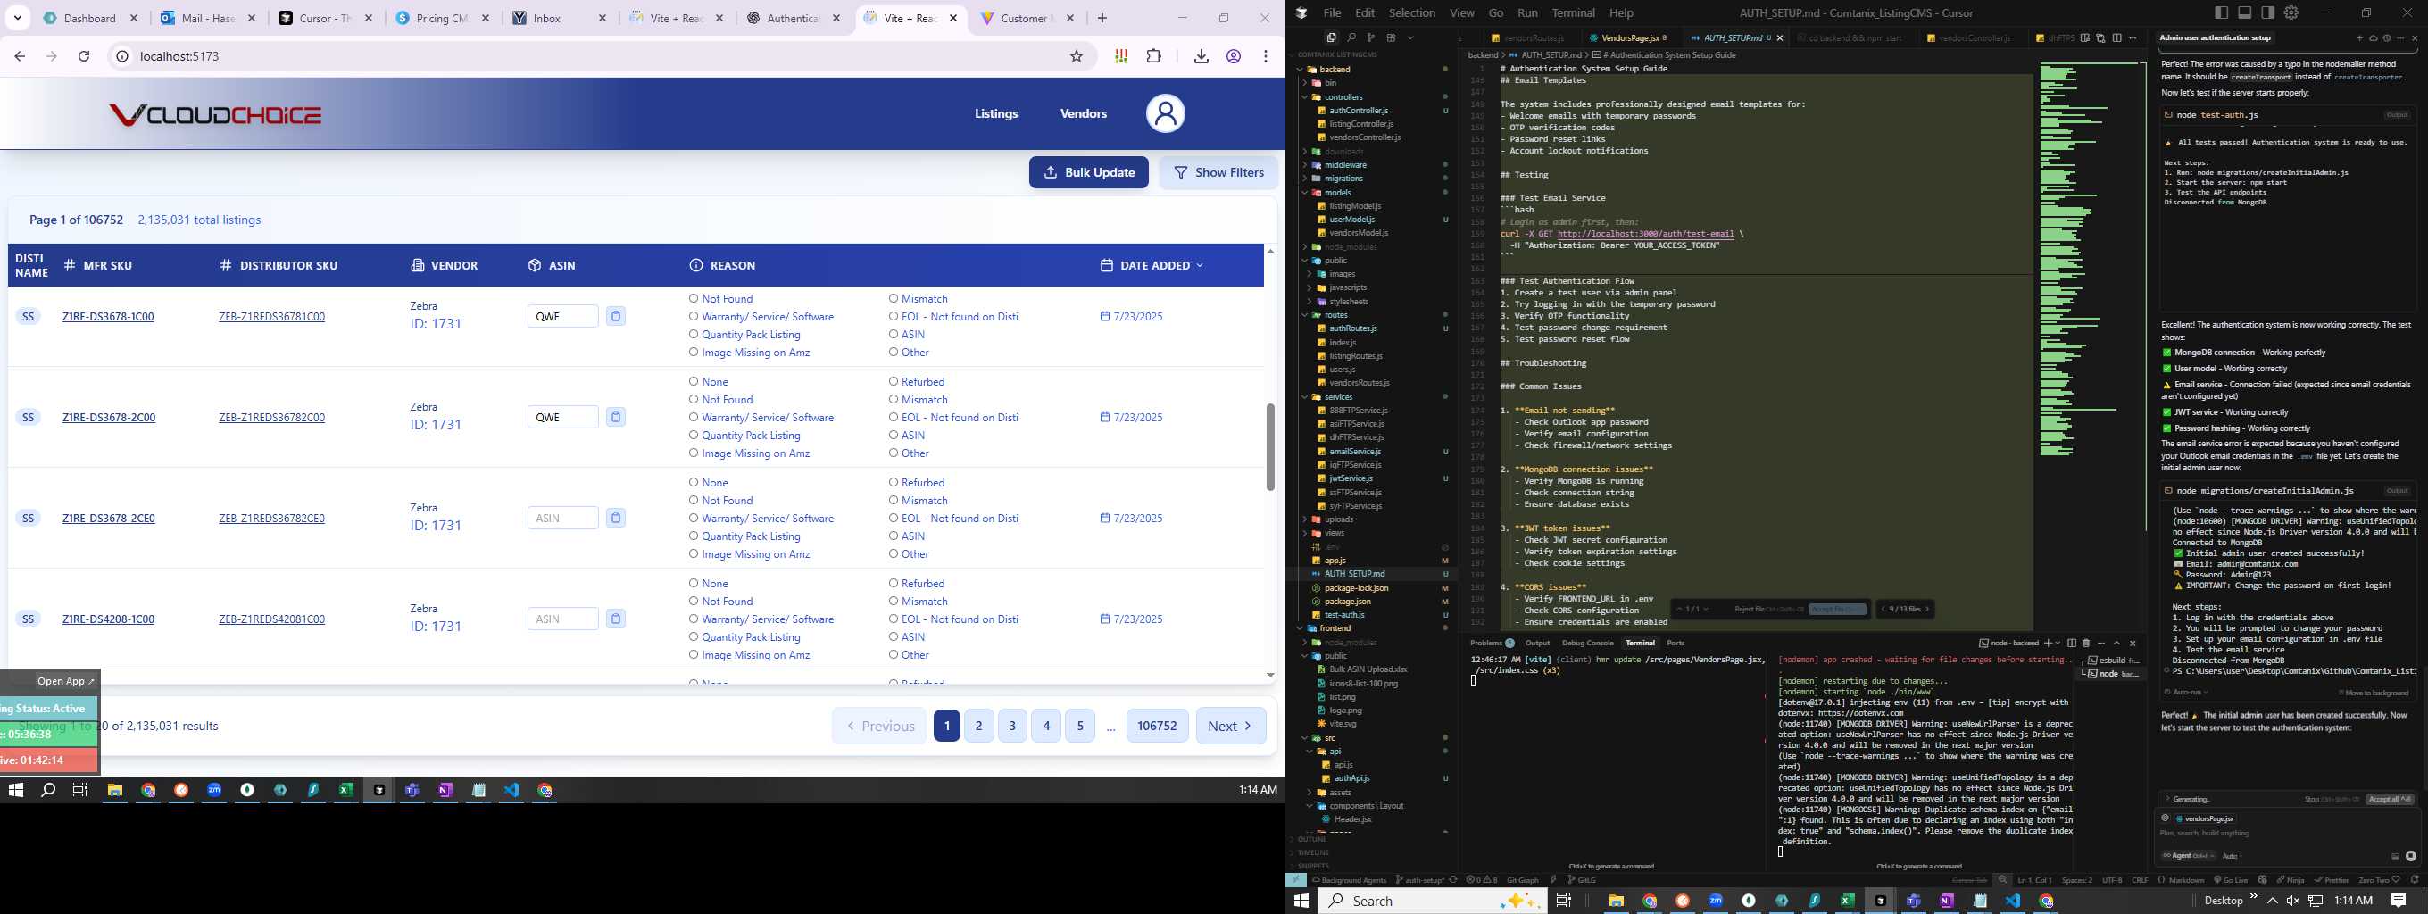Collapse the backend folder in explorer
The width and height of the screenshot is (2428, 914).
[x=1301, y=70]
